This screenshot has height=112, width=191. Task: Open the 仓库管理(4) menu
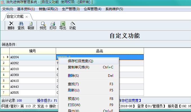click(x=92, y=9)
